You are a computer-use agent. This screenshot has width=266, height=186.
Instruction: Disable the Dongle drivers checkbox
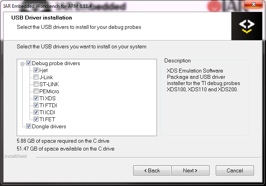click(x=29, y=126)
